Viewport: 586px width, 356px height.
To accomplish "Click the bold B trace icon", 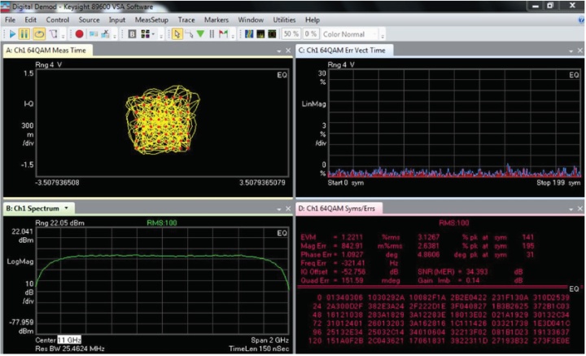I will click(x=132, y=34).
